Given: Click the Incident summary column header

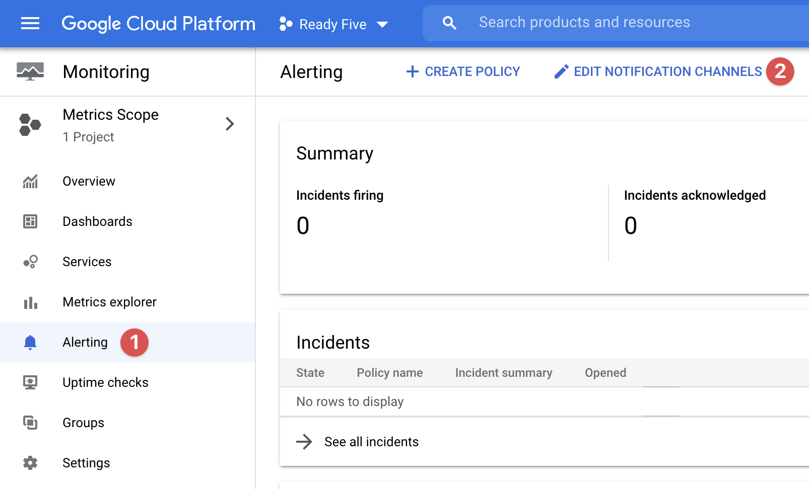Looking at the screenshot, I should coord(504,373).
